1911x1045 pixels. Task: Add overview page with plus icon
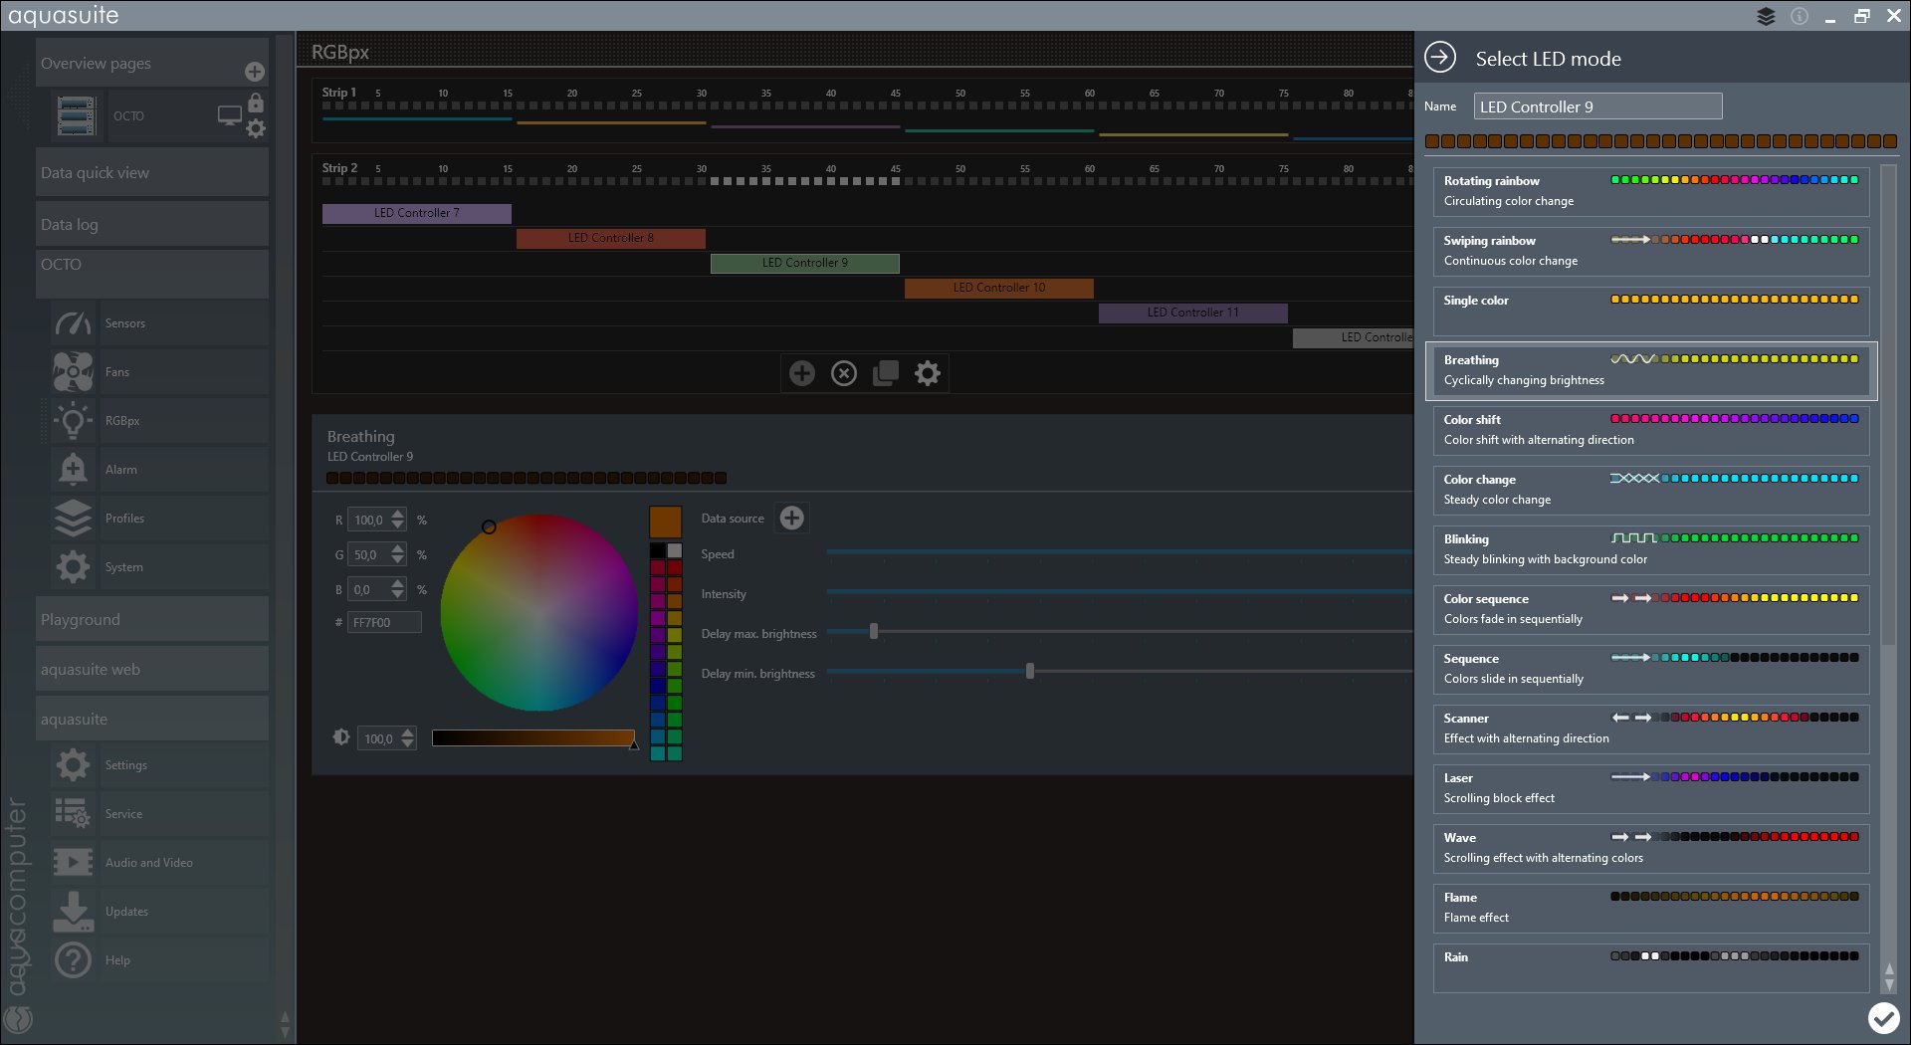(x=255, y=72)
